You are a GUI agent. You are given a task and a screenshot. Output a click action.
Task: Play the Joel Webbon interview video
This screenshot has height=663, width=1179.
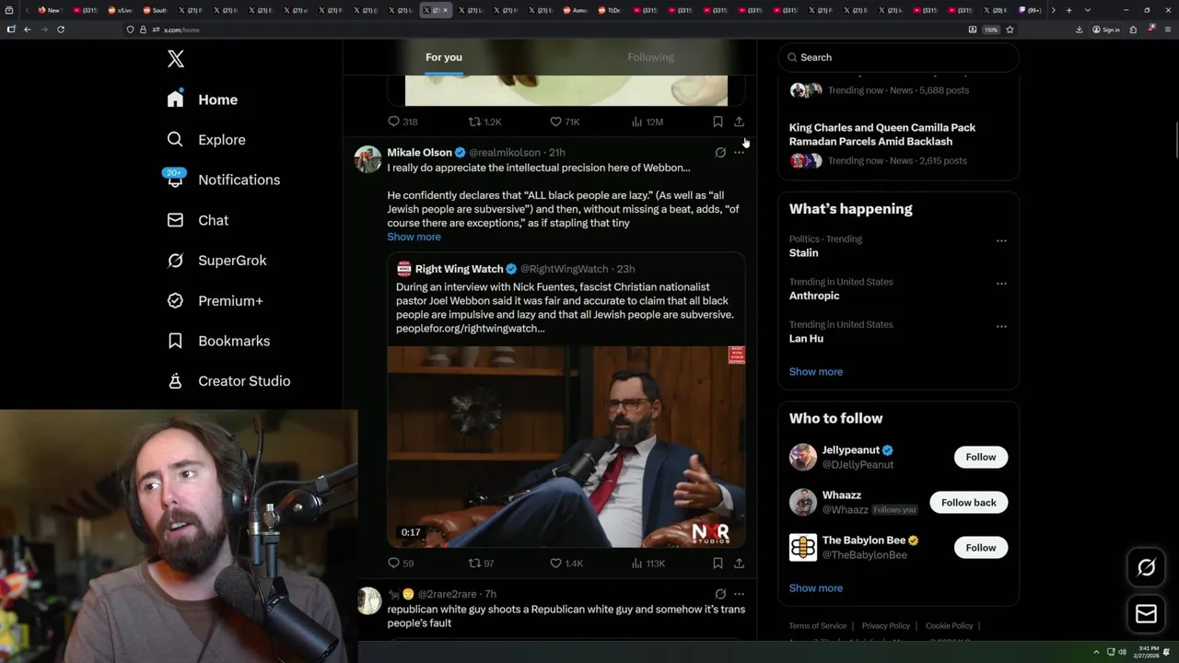566,447
